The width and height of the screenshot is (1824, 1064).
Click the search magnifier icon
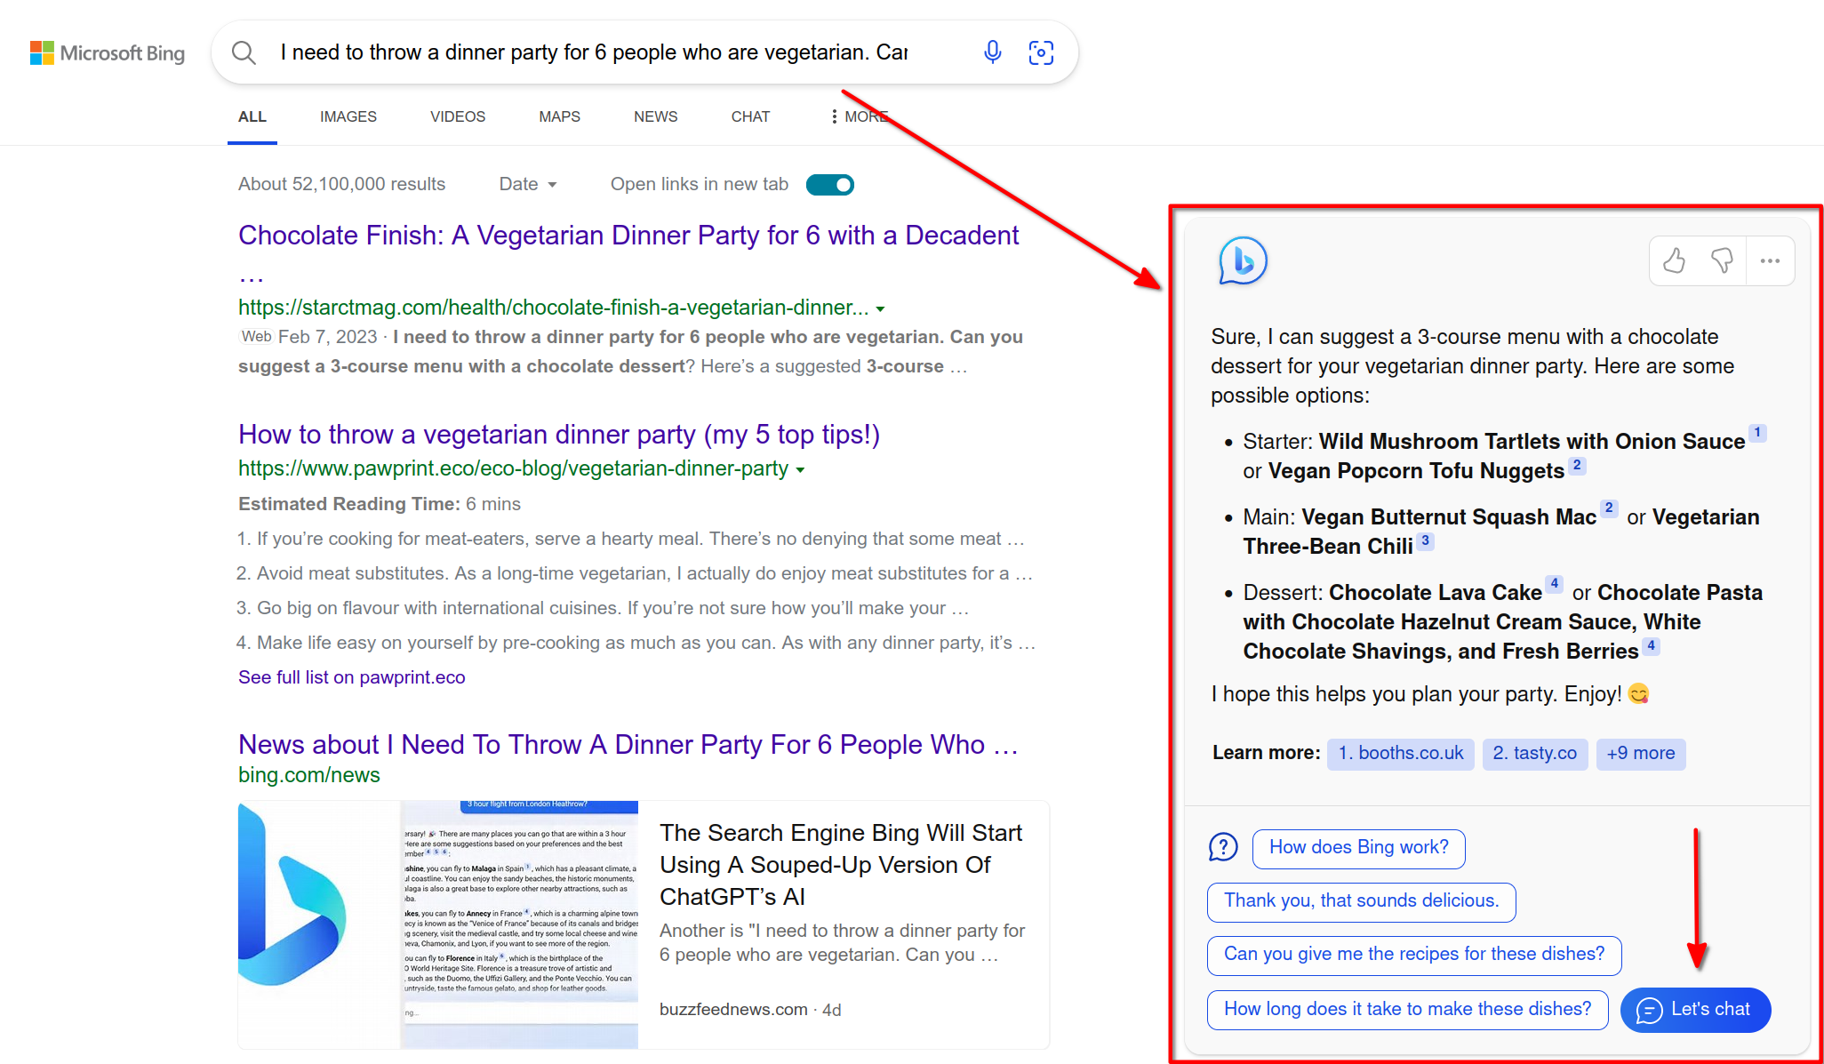point(244,52)
